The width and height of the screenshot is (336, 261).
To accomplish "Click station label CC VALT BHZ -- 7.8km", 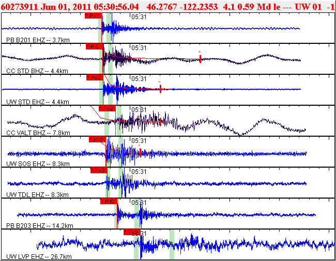I will (38, 133).
